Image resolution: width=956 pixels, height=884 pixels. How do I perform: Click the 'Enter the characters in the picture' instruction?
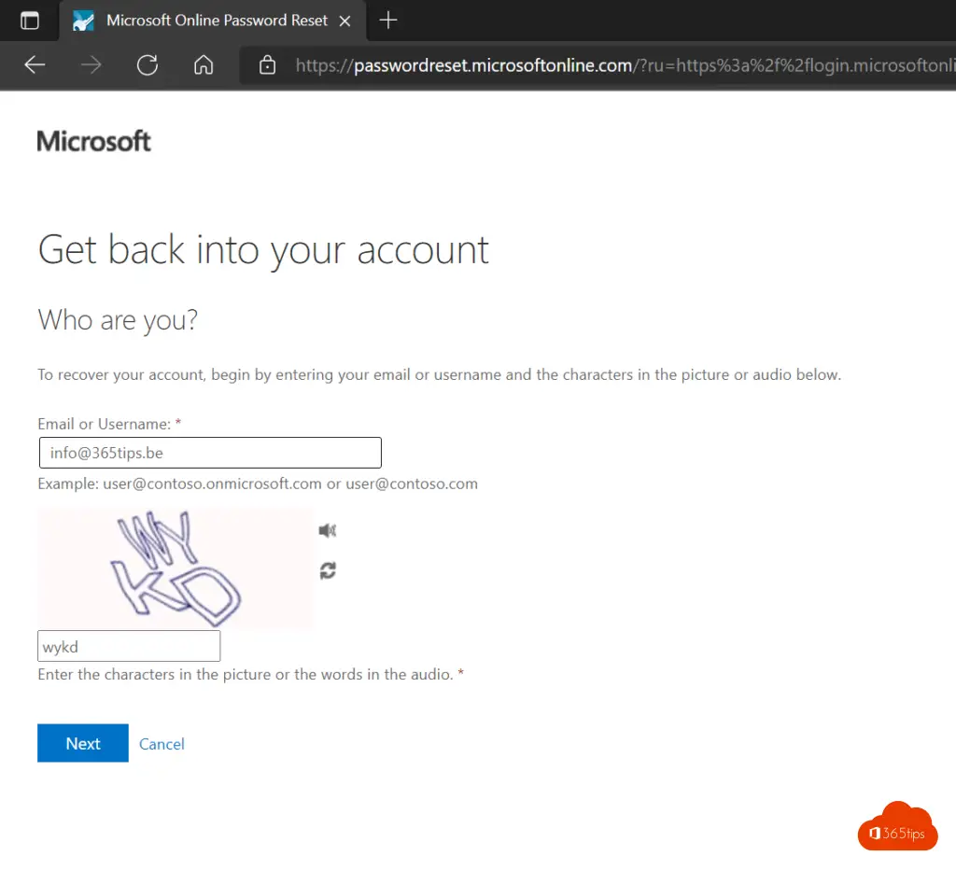coord(246,675)
